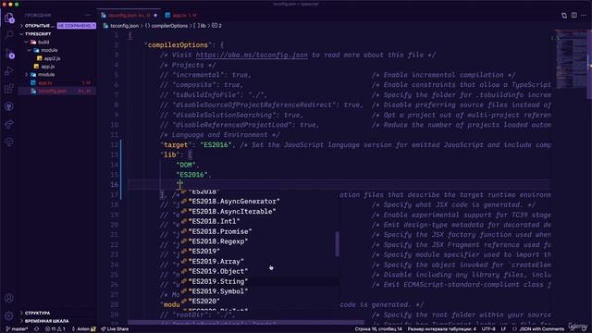Expand the root module folder
The width and height of the screenshot is (592, 333).
coord(46,75)
